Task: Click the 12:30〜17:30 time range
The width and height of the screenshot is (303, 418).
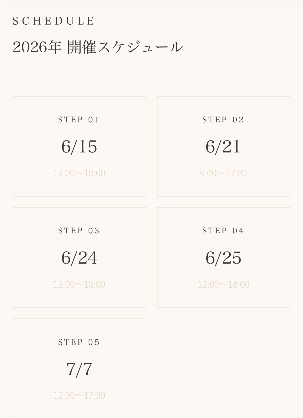Action: click(x=79, y=395)
